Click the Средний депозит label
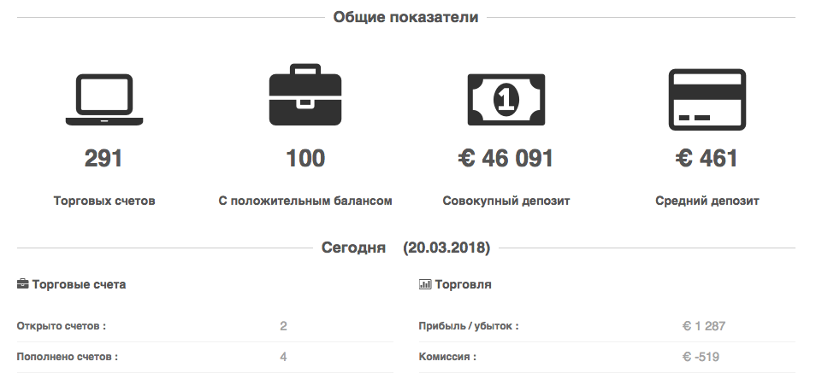The image size is (822, 379). [x=707, y=201]
